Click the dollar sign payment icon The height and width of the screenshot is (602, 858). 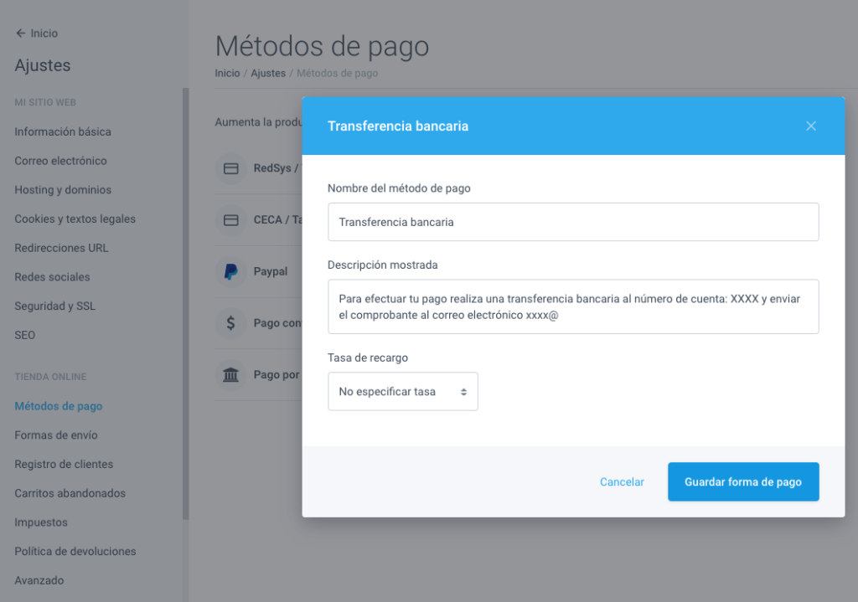click(x=231, y=323)
